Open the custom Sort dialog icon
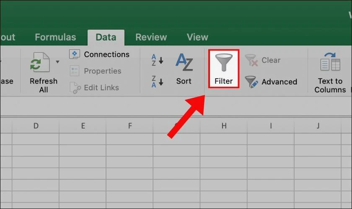 pyautogui.click(x=184, y=63)
